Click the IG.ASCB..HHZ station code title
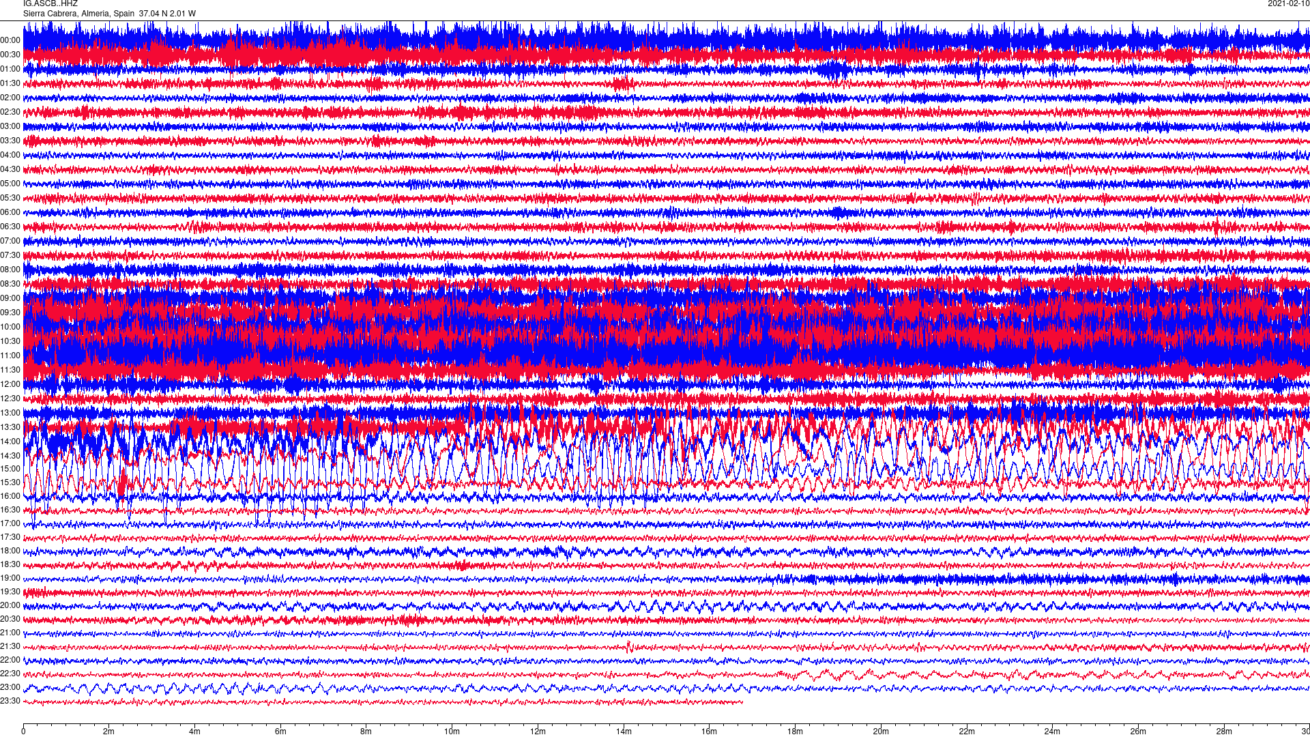The width and height of the screenshot is (1310, 737). click(50, 3)
